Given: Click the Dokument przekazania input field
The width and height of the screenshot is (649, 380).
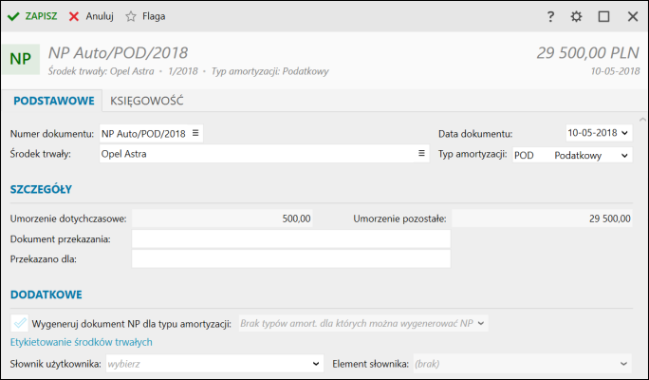Looking at the screenshot, I should 291,239.
